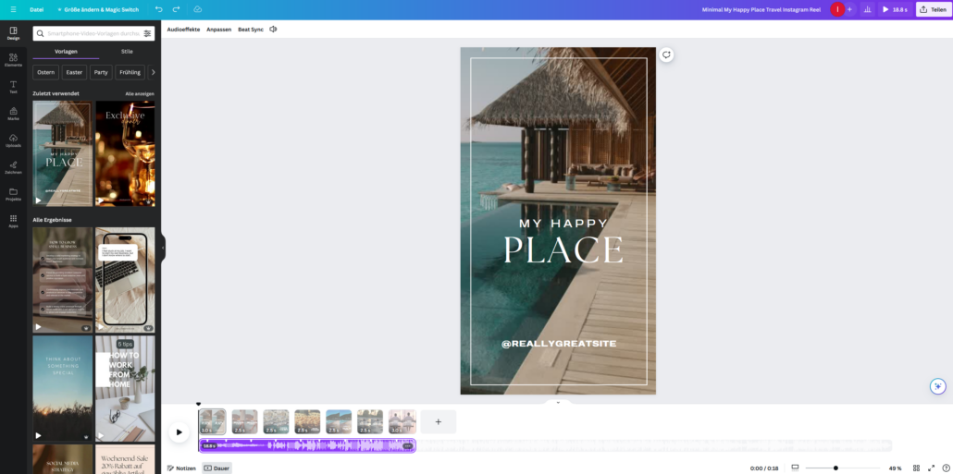Select the Text tool in sidebar
Screen dimensions: 953x474
(13, 87)
